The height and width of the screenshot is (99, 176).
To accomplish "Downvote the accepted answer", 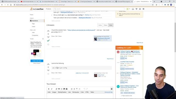I will [x=48, y=37].
